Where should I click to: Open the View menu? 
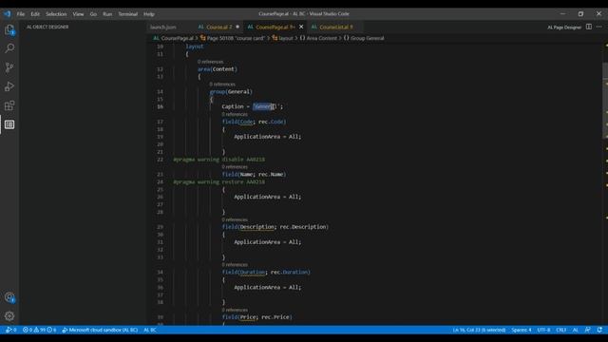pyautogui.click(x=78, y=14)
